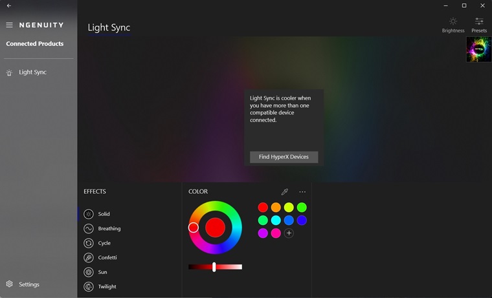Click Find HyperX Devices button
Screen dimensions: 492x298
click(284, 157)
